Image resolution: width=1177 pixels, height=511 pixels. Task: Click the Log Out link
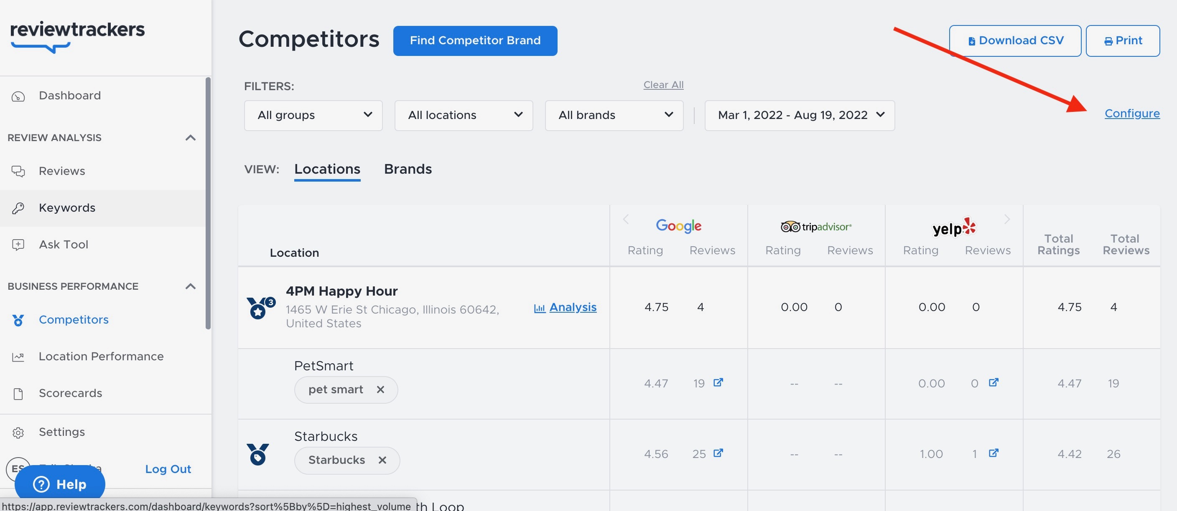coord(168,470)
